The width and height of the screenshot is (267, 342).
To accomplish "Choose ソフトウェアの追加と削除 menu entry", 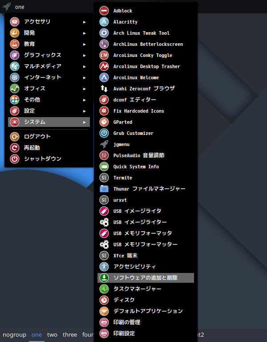I will click(146, 278).
